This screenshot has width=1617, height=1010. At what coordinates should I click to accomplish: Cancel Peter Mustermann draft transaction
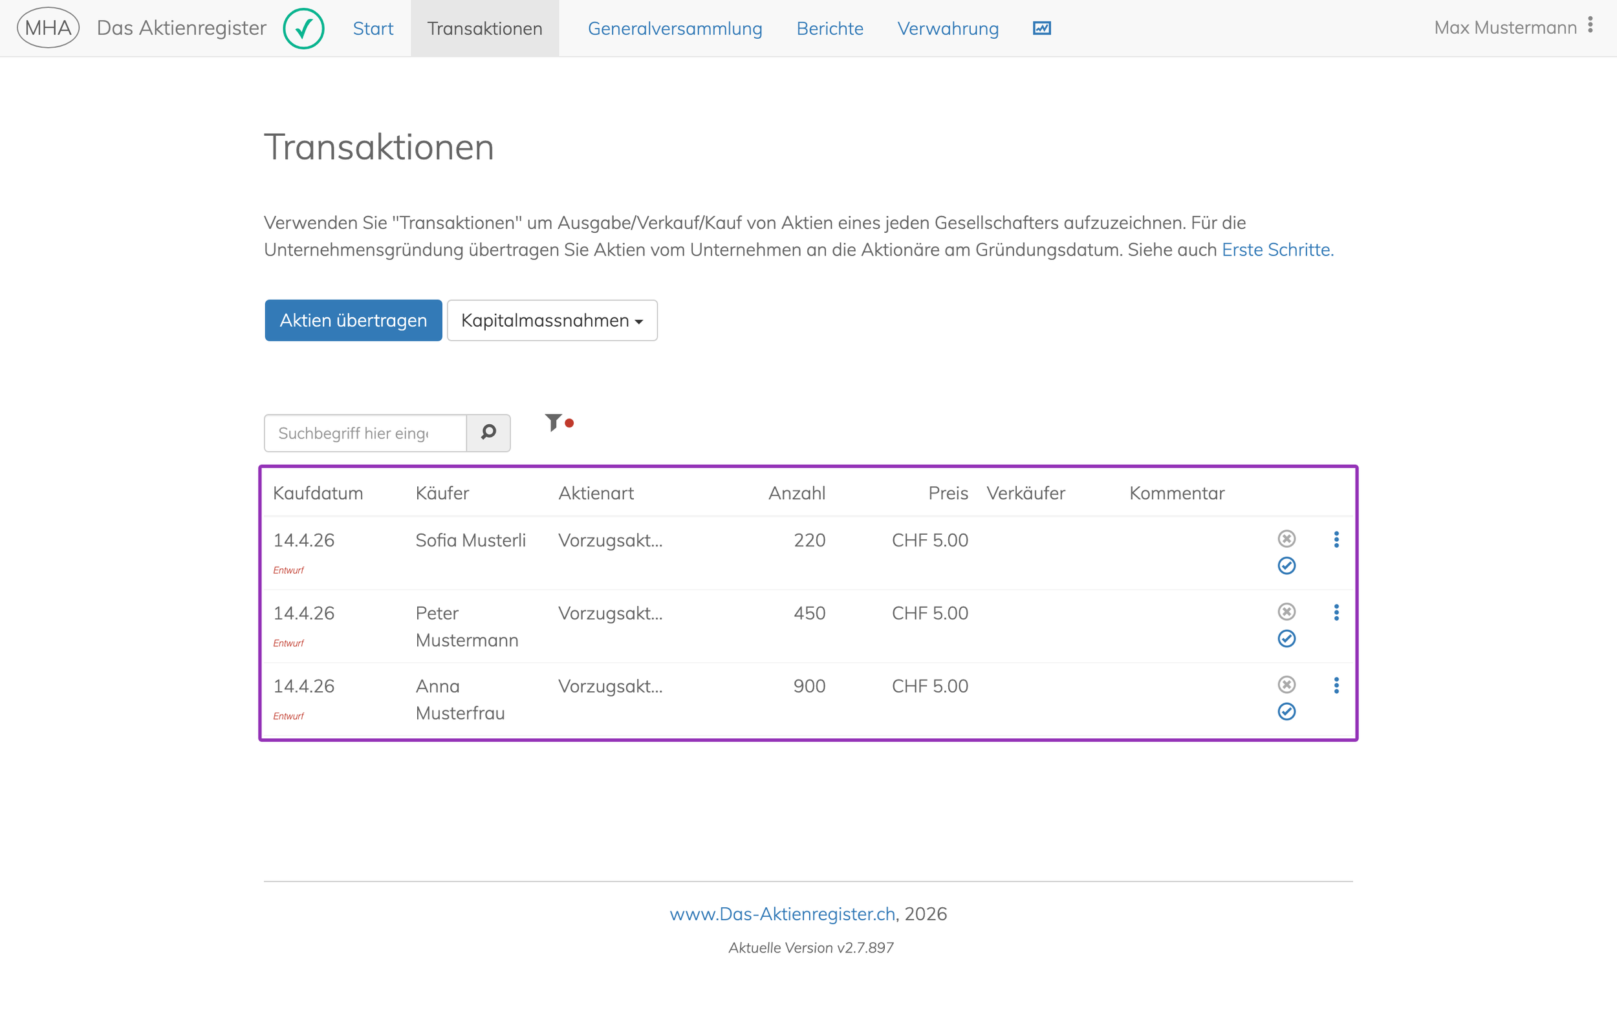(x=1286, y=611)
